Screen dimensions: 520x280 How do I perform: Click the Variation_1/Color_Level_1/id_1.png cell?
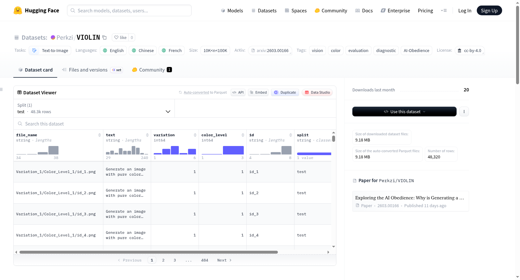coord(58,172)
